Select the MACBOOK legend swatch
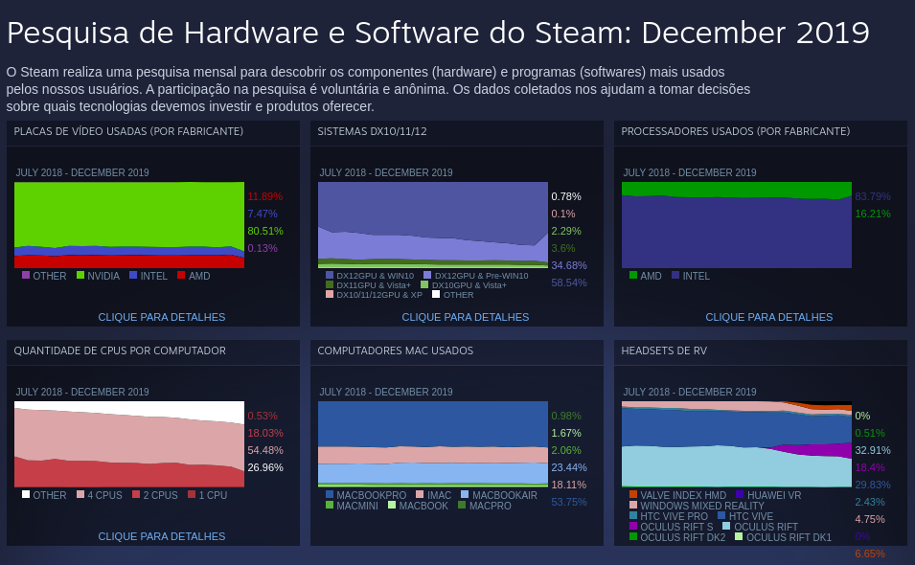 point(392,505)
